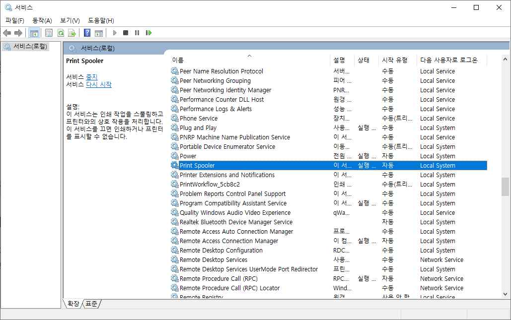Refresh the service list with the refresh icon
Image resolution: width=511 pixels, height=320 pixels.
click(61, 33)
